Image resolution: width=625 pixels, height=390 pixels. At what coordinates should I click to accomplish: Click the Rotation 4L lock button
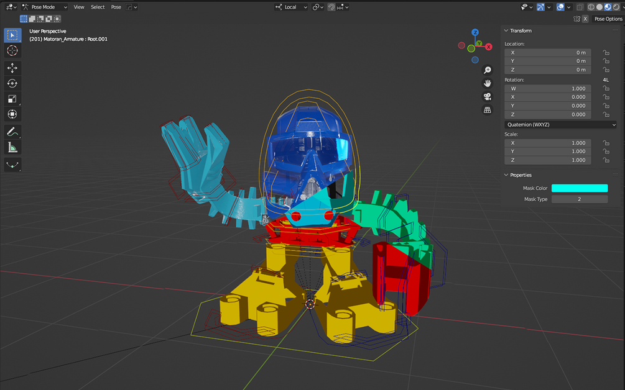pos(606,79)
